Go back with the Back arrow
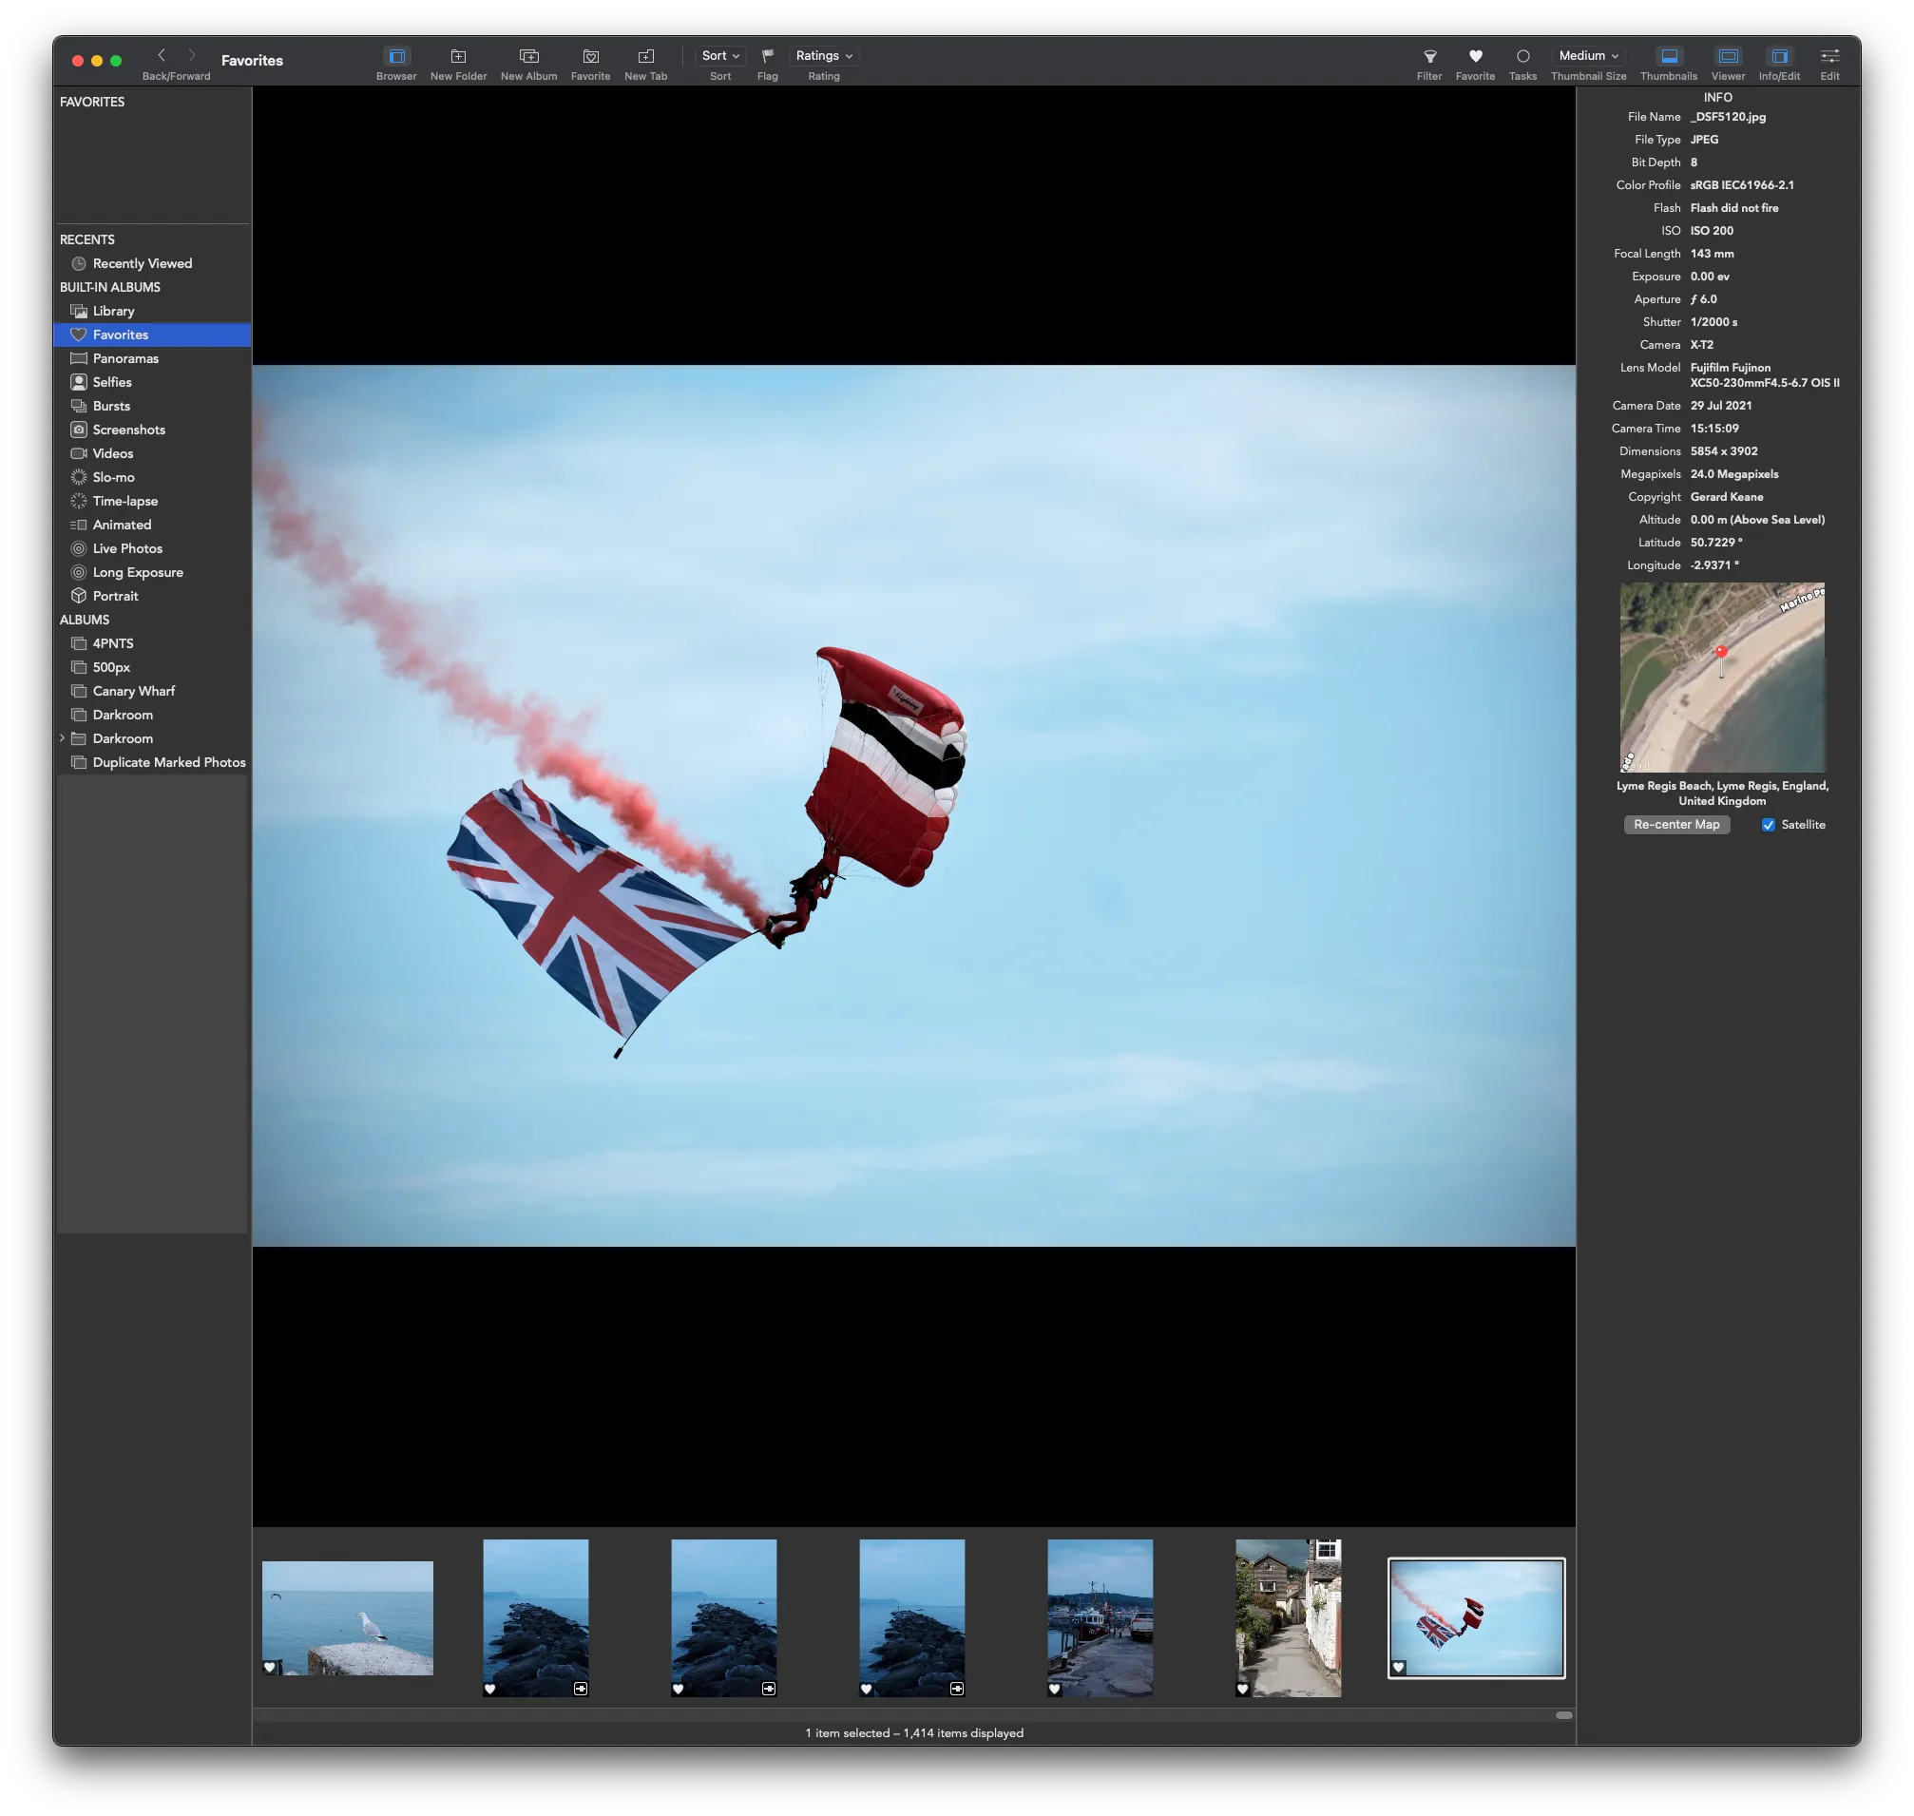Viewport: 1914px width, 1816px height. 162,55
